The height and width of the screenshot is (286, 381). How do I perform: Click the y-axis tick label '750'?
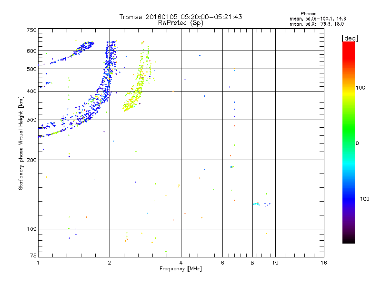pos(31,30)
